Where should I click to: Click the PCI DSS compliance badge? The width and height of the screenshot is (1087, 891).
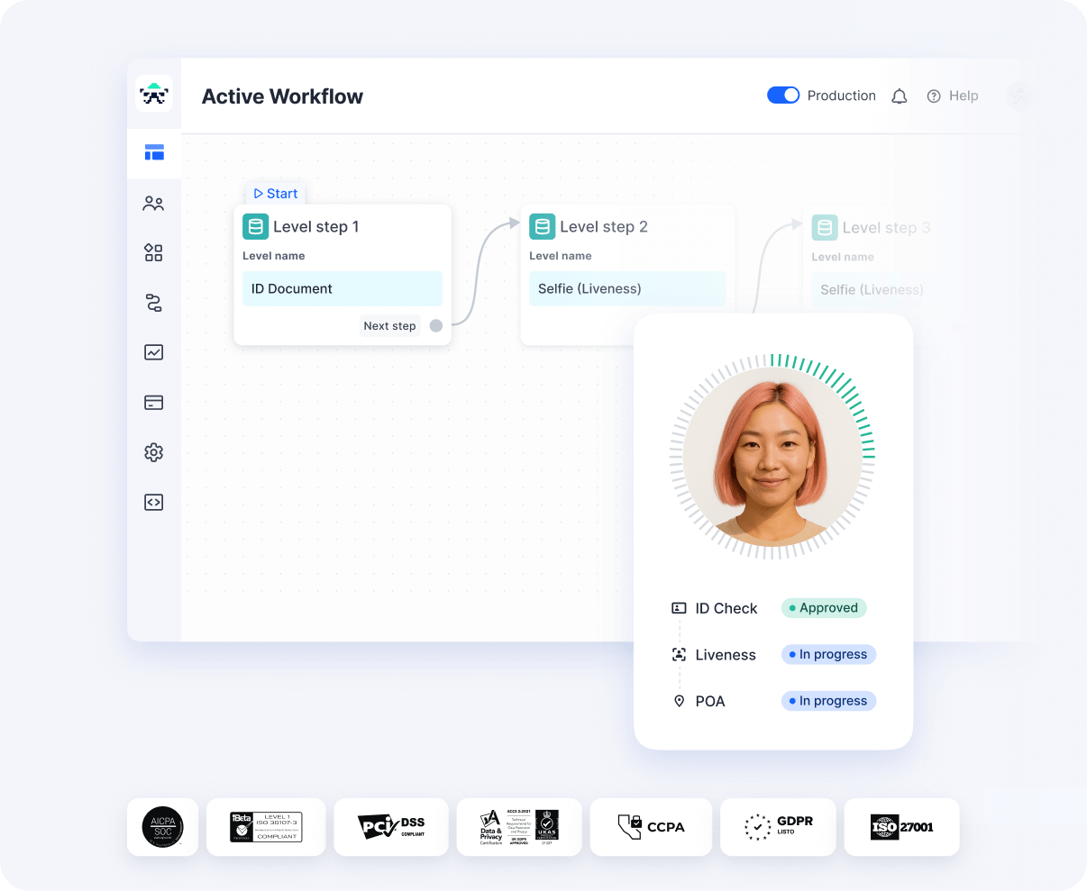[x=391, y=827]
